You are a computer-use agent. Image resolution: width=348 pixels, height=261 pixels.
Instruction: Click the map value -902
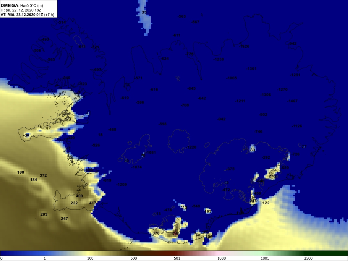click(x=263, y=114)
